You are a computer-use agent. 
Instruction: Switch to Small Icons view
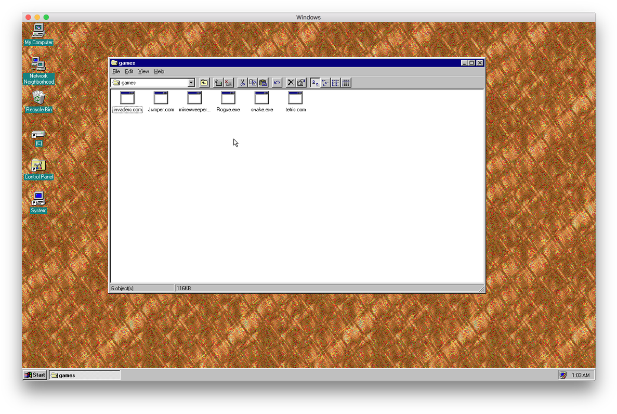(325, 83)
